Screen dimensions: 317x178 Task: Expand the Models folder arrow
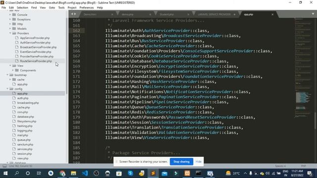point(10,29)
